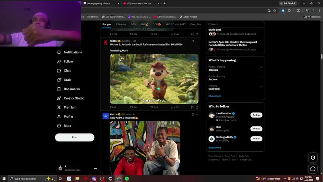Click the white Post button
Viewport: 323px width, 182px height.
coord(75,137)
